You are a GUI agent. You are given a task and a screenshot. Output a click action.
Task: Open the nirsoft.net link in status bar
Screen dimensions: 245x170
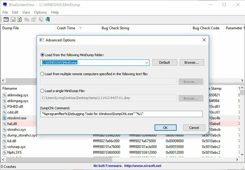[143, 166]
